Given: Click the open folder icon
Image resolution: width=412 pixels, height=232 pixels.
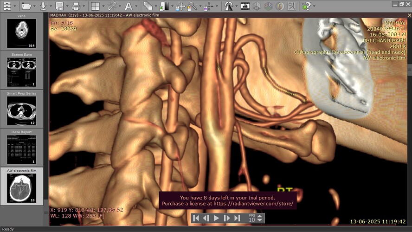Looking at the screenshot, I should coord(26,6).
